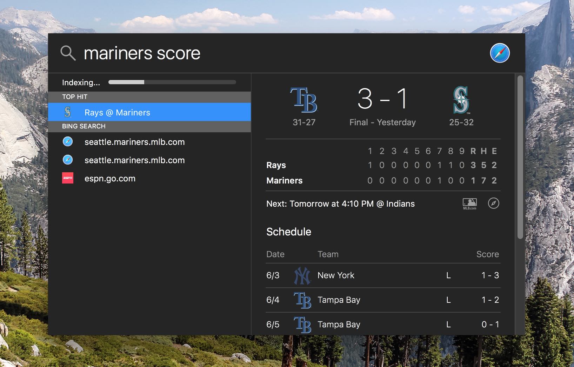The height and width of the screenshot is (367, 574).
Task: Click Safari icon beside second seattle.mariners.mlb.com result
Action: point(68,160)
